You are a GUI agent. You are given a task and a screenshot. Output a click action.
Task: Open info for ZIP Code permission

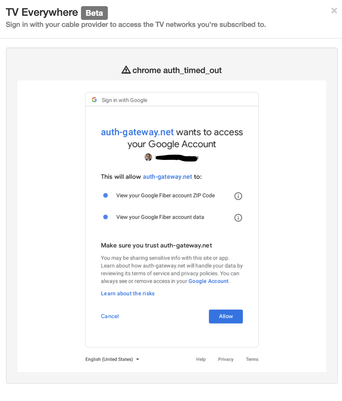click(238, 196)
